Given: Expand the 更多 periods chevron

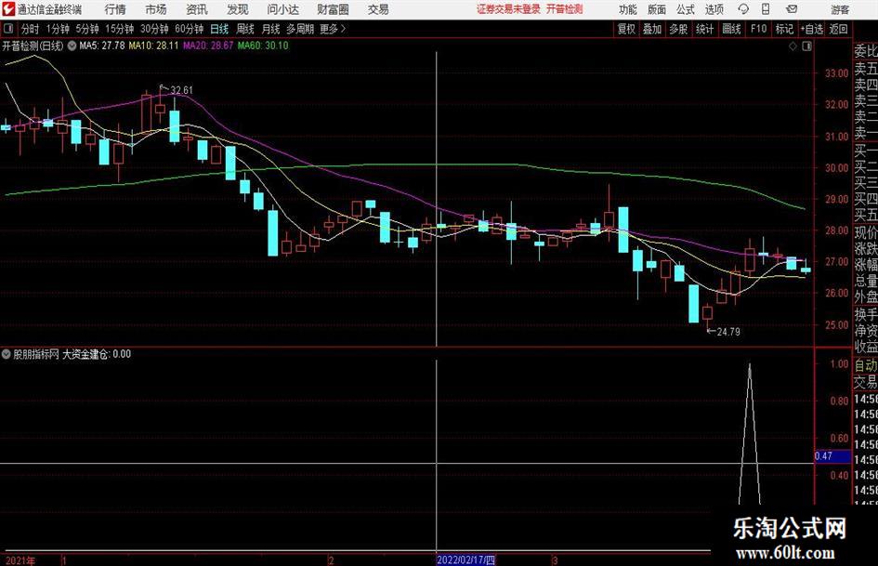Looking at the screenshot, I should pyautogui.click(x=344, y=29).
